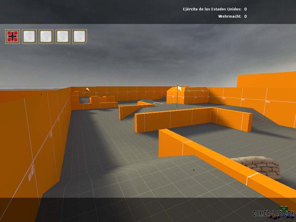The width and height of the screenshot is (296, 222).
Task: Select the third neutral flag icon
Action: click(46, 36)
